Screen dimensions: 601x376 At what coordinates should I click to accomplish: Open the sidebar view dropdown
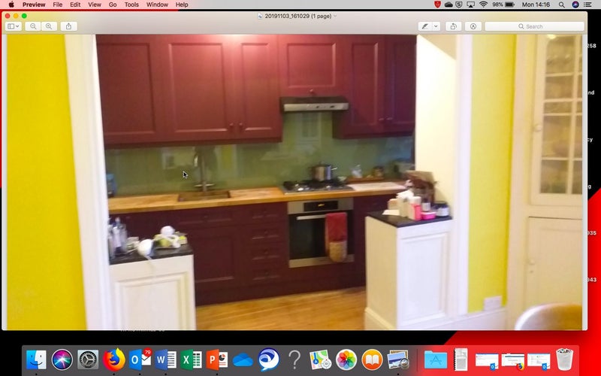click(14, 26)
